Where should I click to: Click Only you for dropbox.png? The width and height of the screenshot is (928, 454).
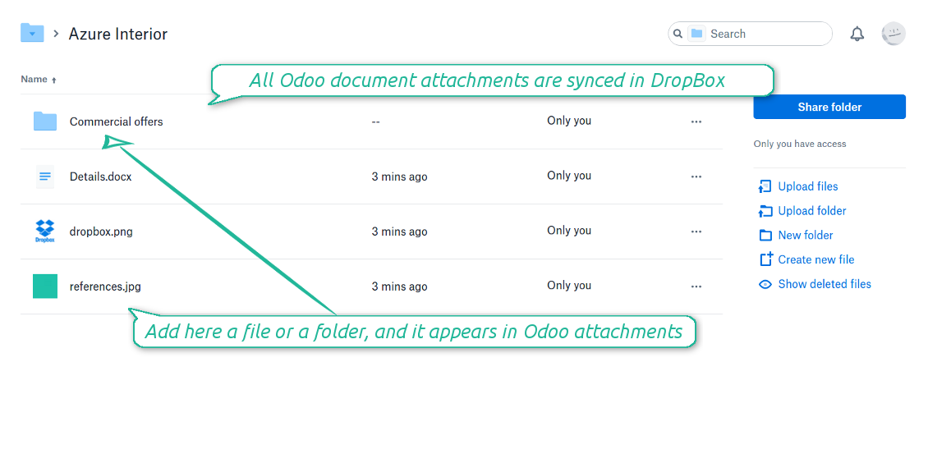[x=569, y=231]
